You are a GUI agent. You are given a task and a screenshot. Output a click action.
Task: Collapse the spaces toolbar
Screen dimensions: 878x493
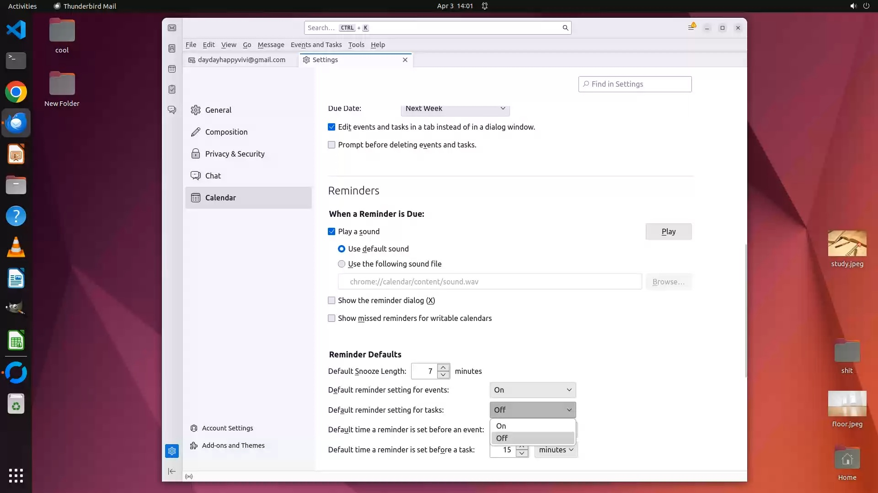coord(172,472)
